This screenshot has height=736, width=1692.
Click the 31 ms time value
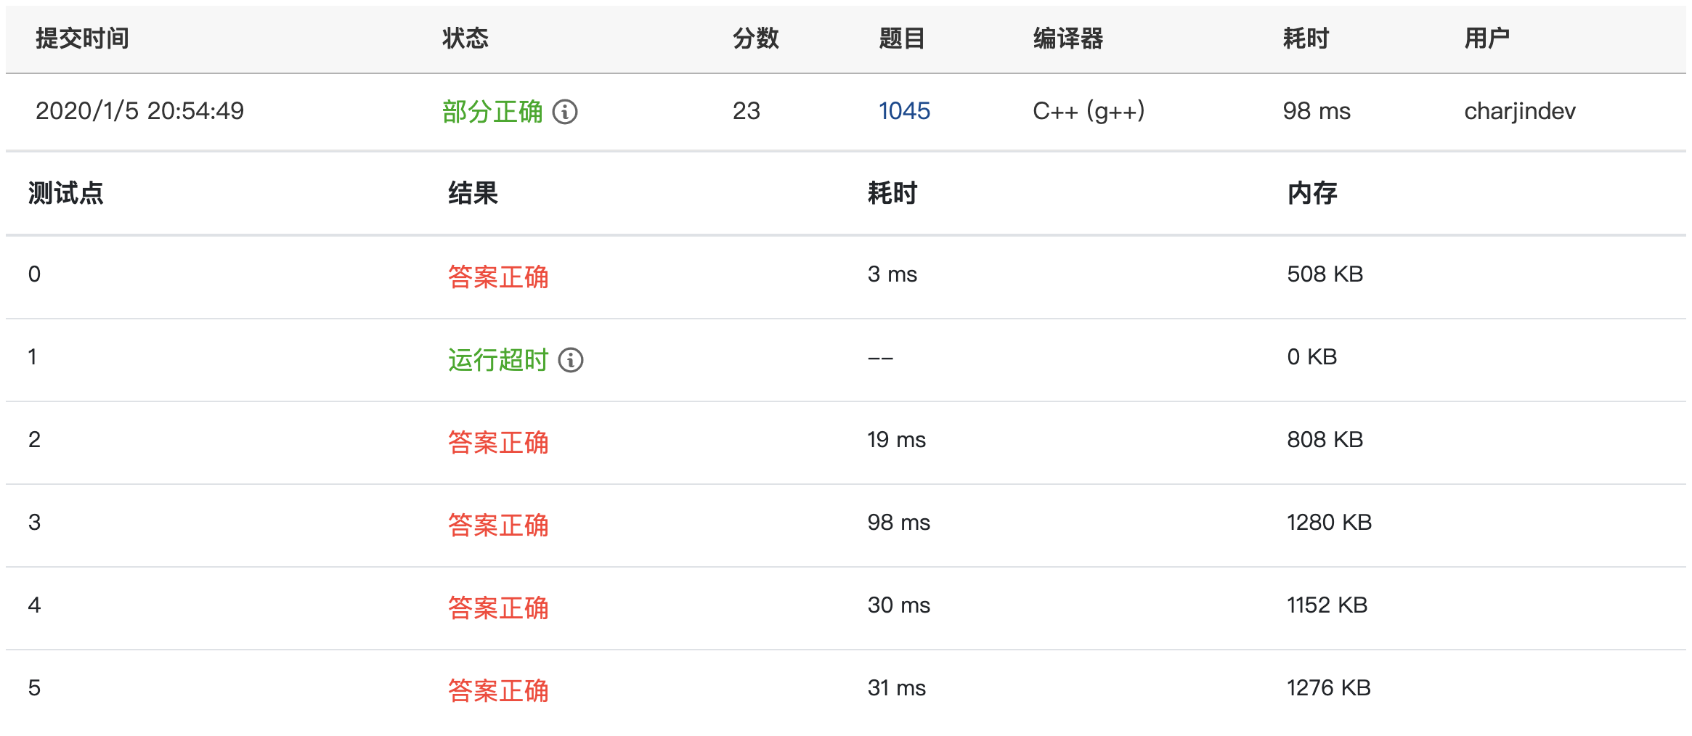click(897, 688)
